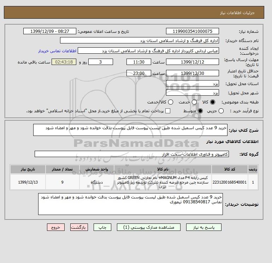The height and width of the screenshot is (263, 272).
Task: Click the ایجاد کننده درخواست field
Action: click(x=148, y=50)
